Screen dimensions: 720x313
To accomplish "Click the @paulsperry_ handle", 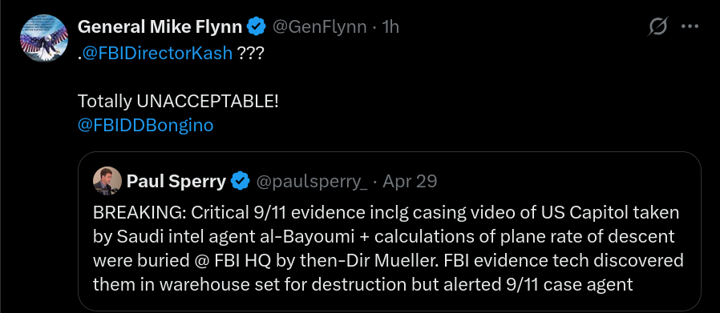I will (311, 182).
